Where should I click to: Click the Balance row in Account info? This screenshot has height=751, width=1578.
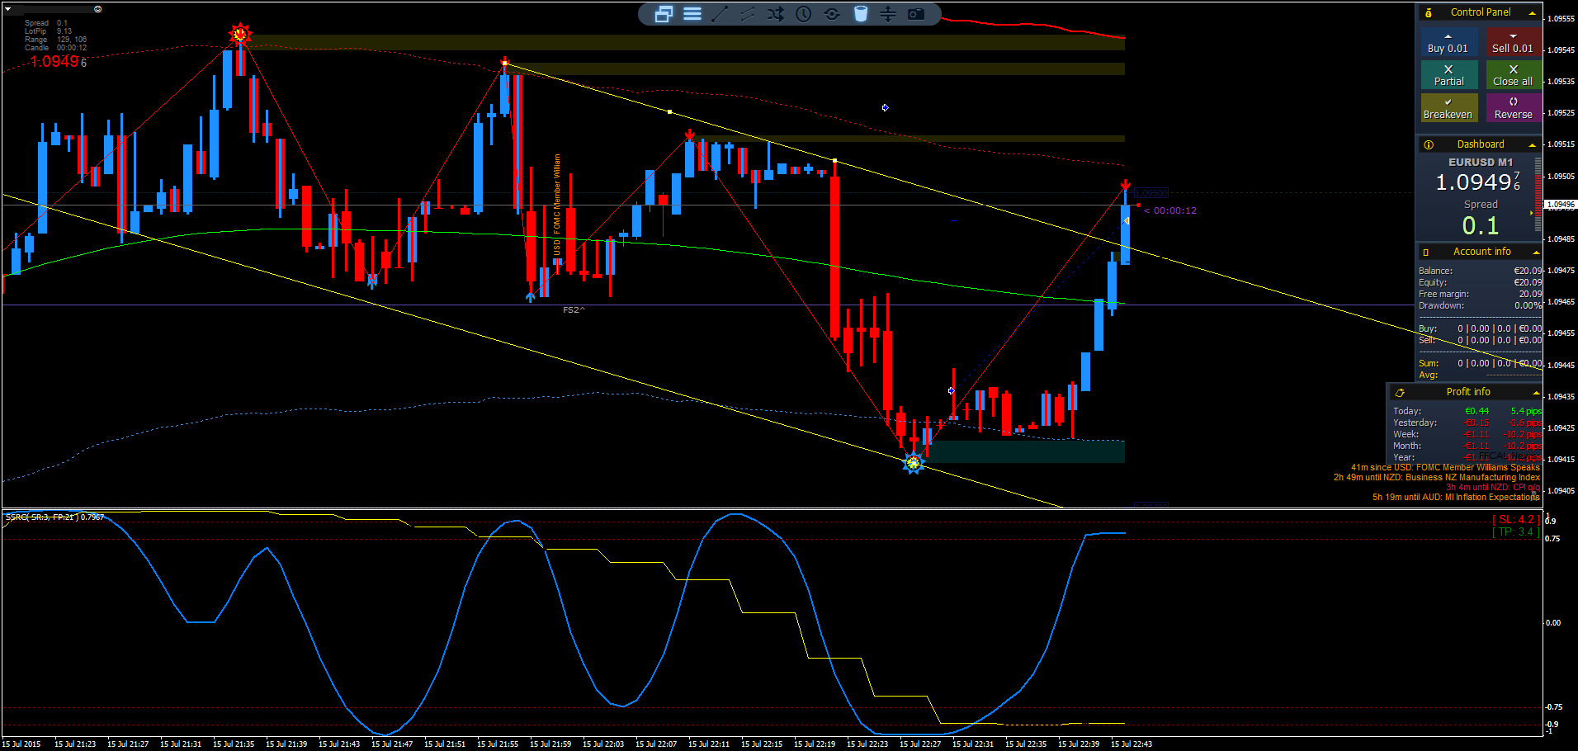pos(1481,271)
